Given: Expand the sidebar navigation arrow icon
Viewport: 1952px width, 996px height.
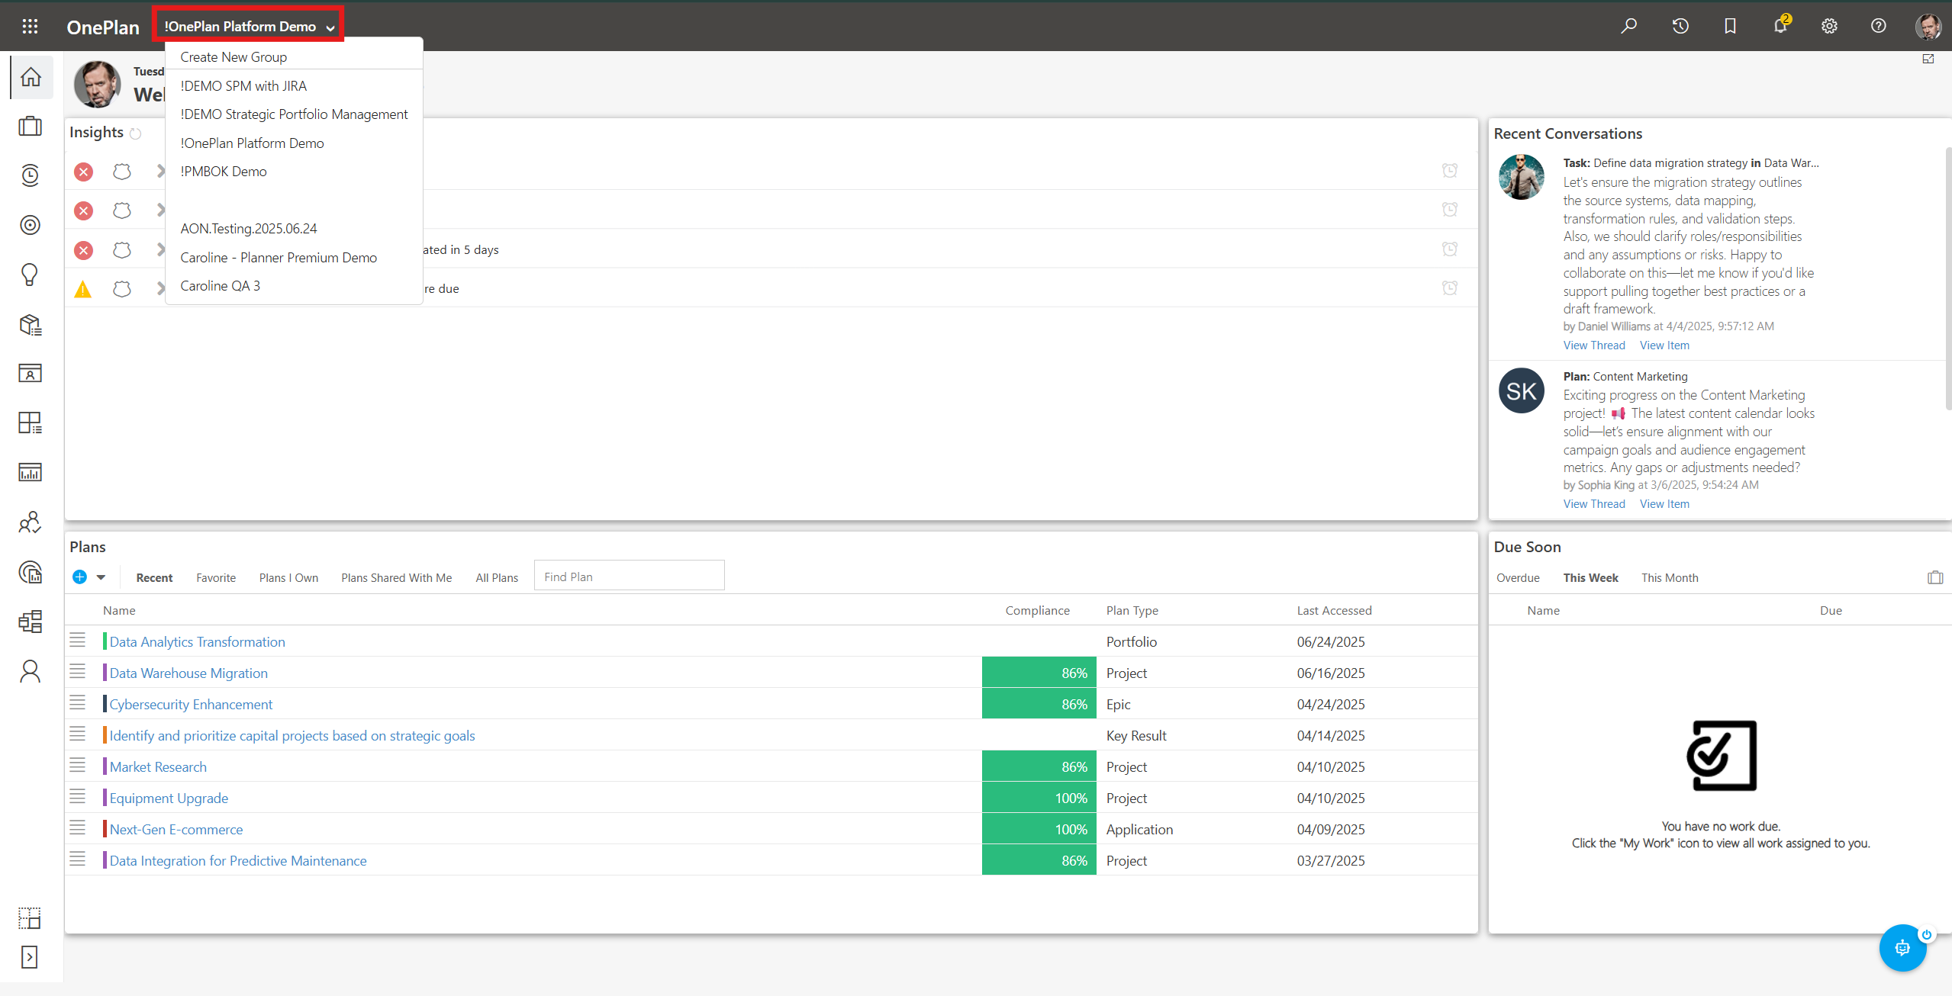Looking at the screenshot, I should (30, 957).
